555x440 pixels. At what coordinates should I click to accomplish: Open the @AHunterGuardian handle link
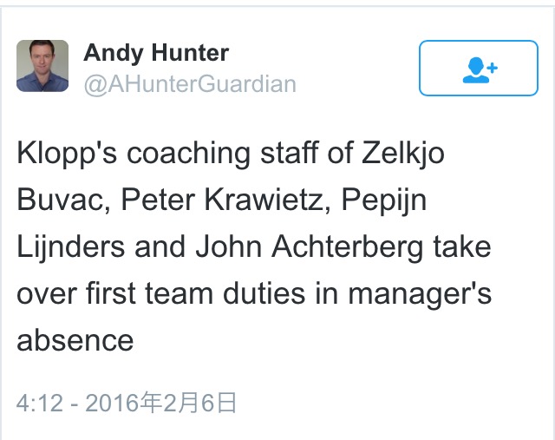click(x=189, y=84)
